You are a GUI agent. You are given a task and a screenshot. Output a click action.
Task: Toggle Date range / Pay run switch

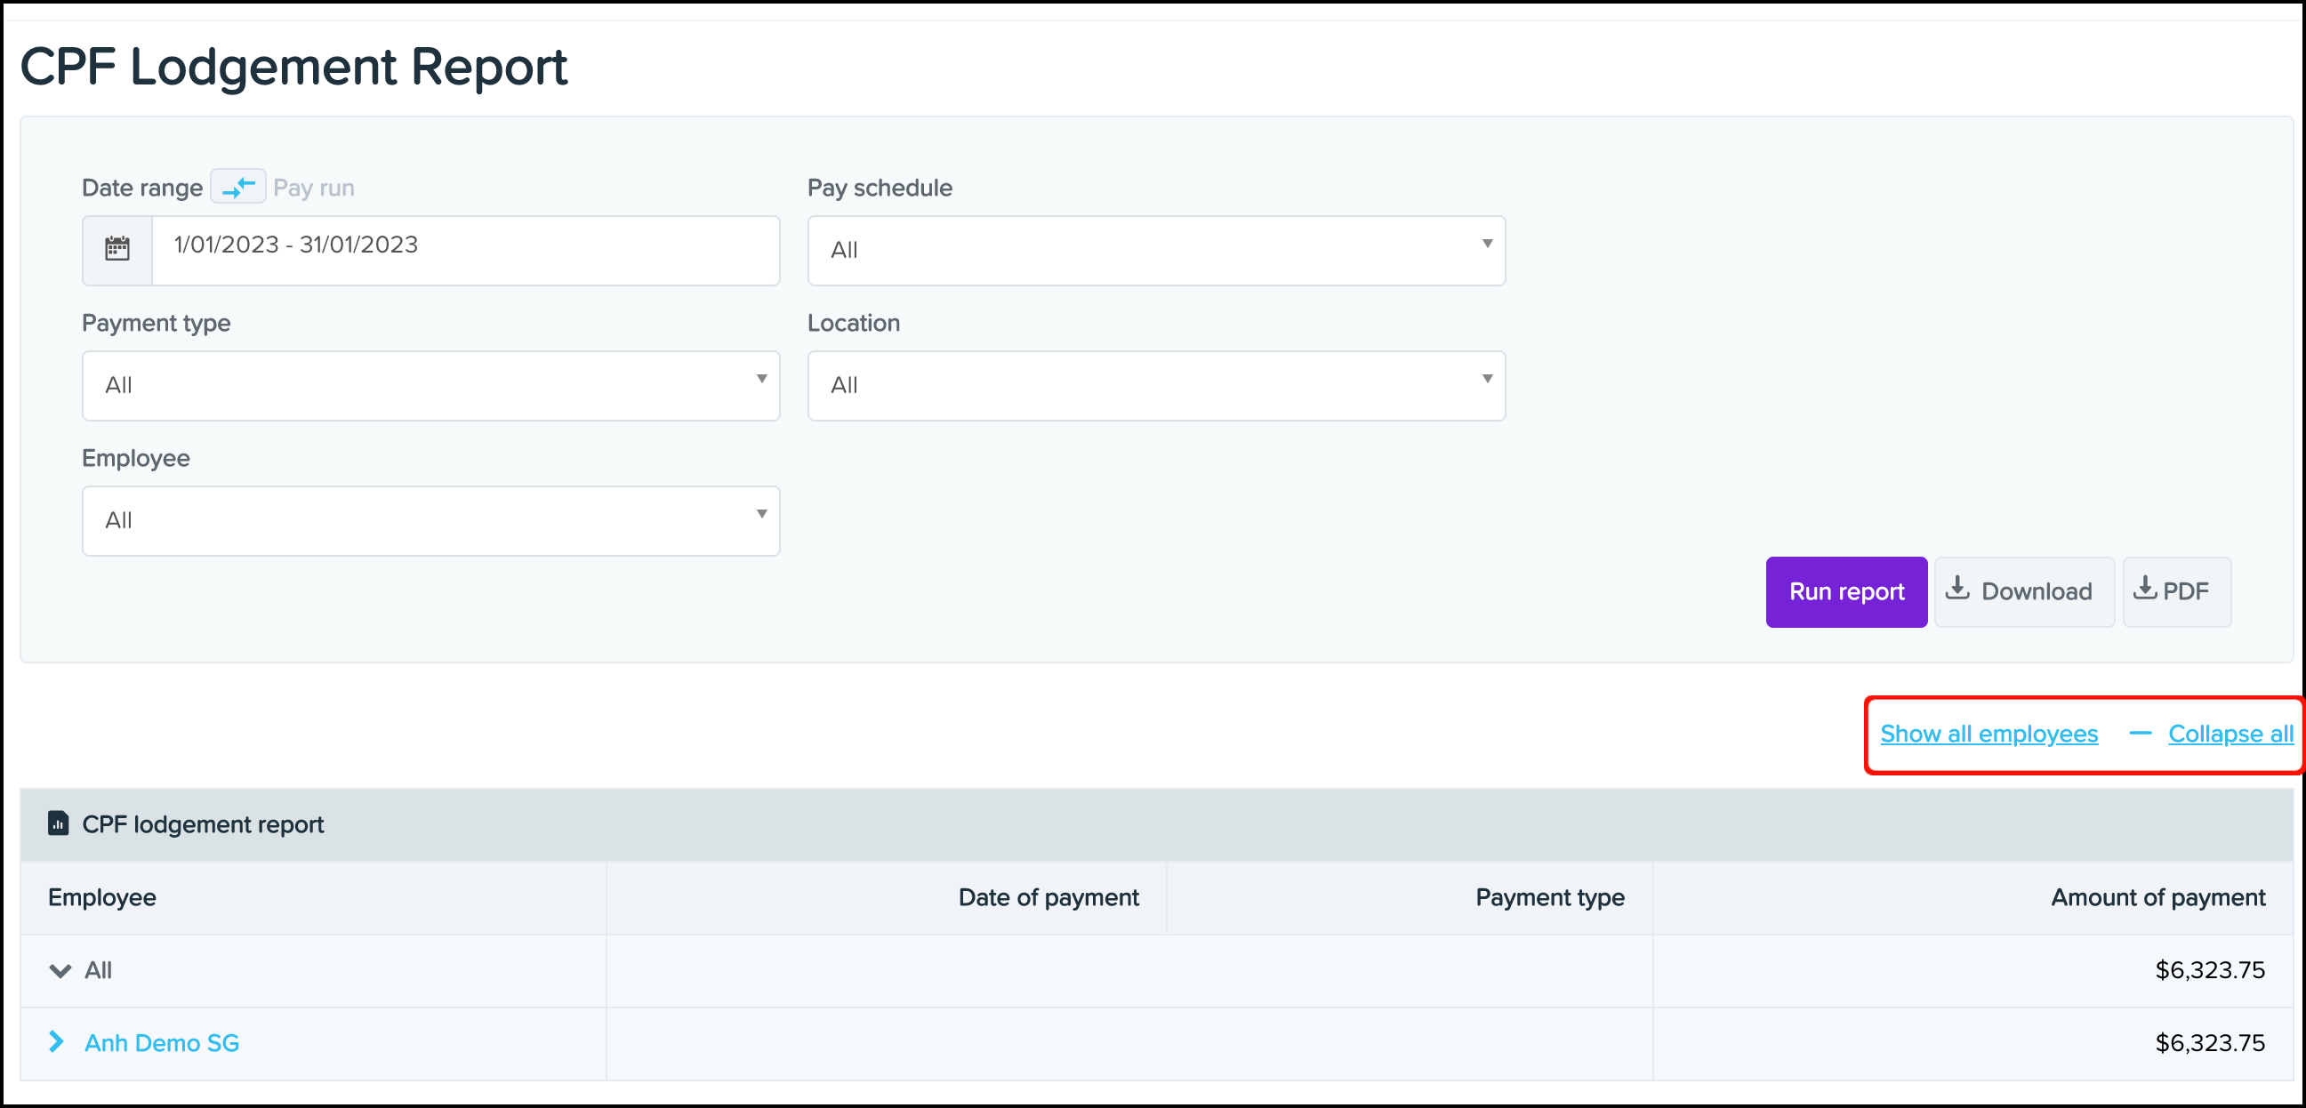238,187
